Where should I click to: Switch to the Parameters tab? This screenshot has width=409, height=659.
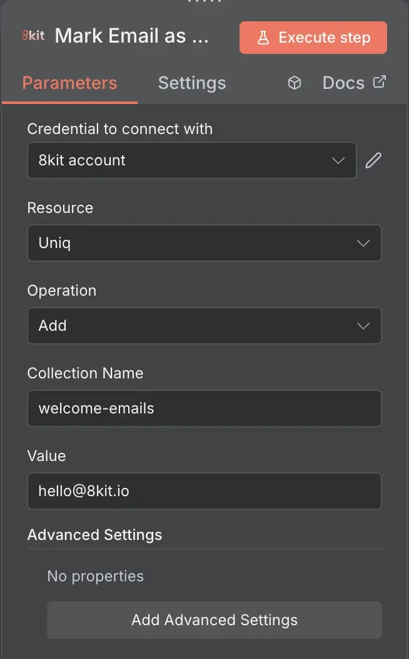tap(69, 83)
